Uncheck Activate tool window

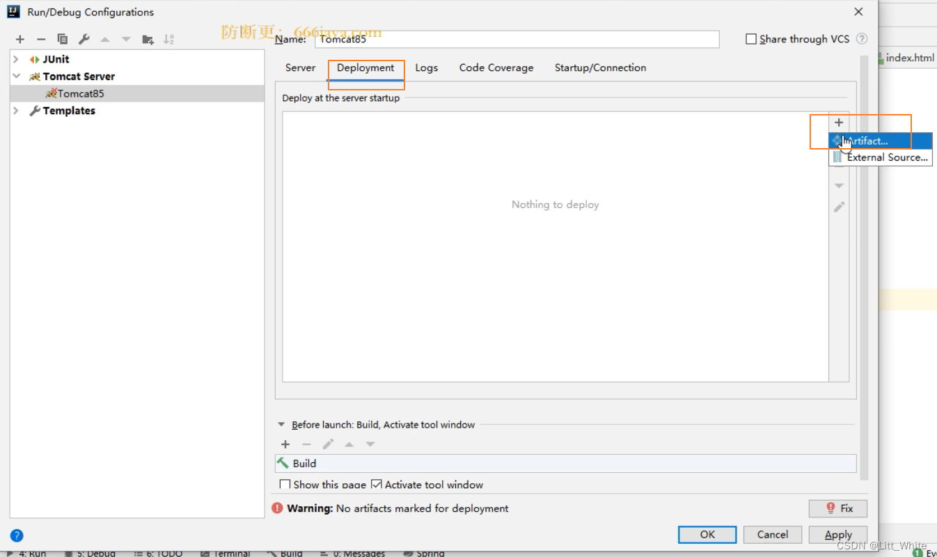pos(377,485)
